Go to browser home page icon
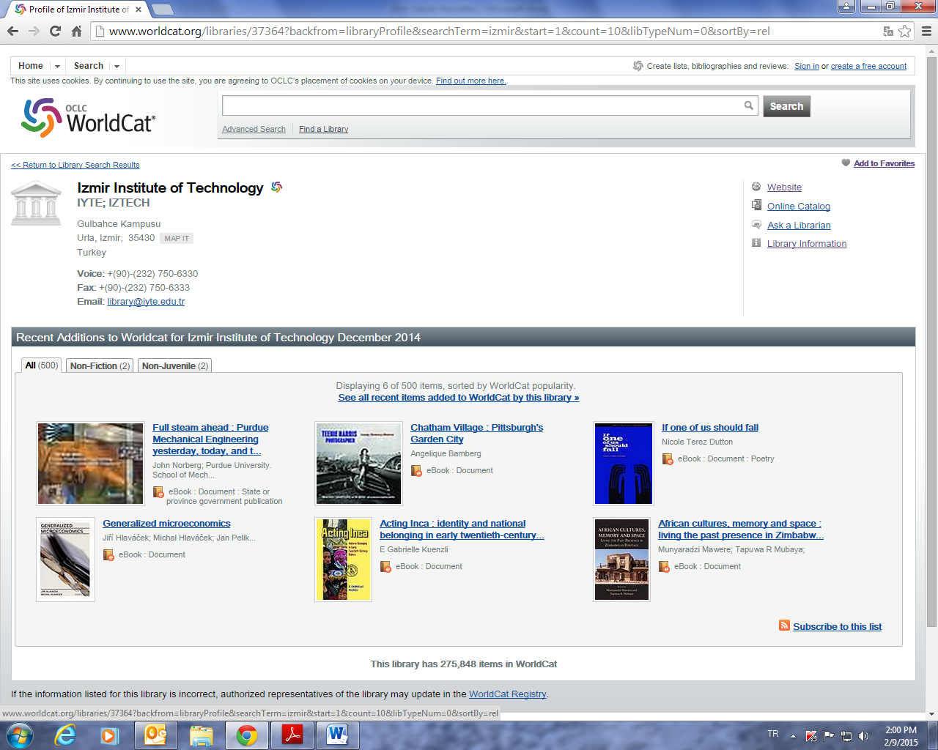The width and height of the screenshot is (938, 750). (x=76, y=31)
